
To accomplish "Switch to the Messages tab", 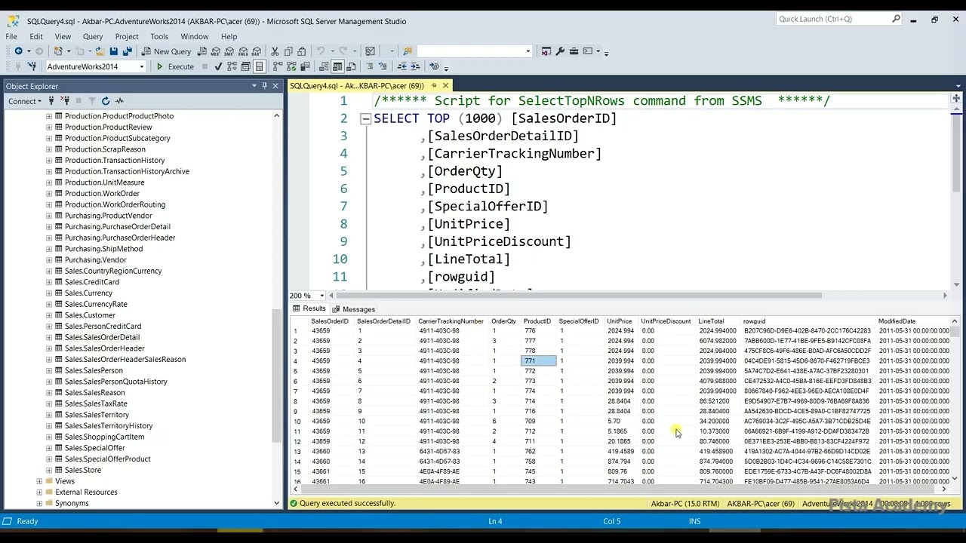I will click(x=353, y=309).
